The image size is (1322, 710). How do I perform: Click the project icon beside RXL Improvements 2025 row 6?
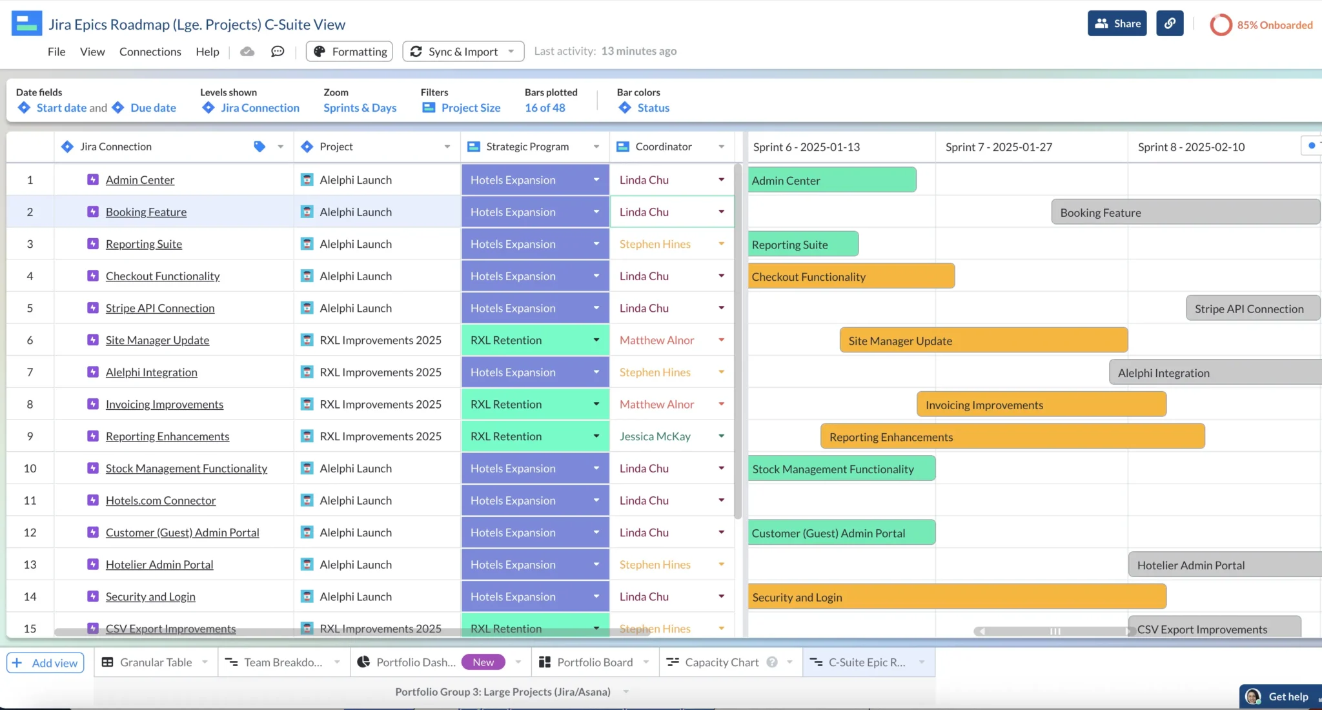(x=307, y=340)
